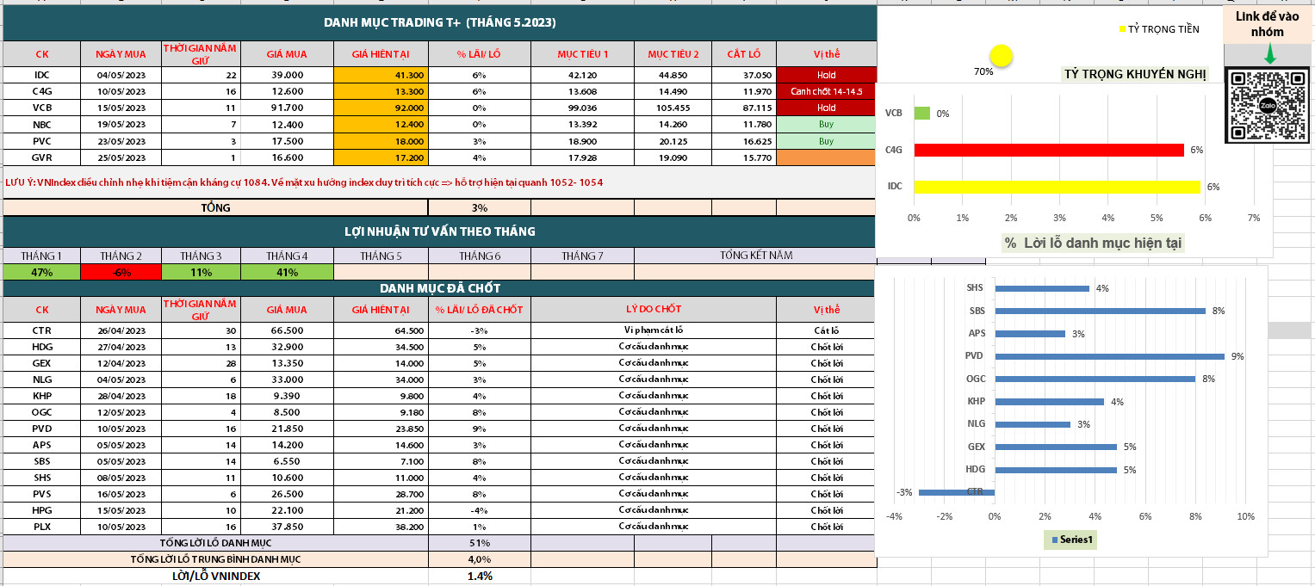The width and height of the screenshot is (1315, 586).
Task: Click the red '-6%' monthly profit cell
Action: tap(121, 272)
